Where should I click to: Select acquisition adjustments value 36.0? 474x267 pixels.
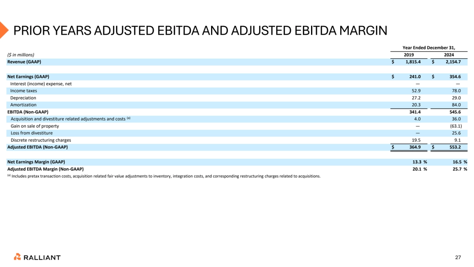tap(456, 119)
